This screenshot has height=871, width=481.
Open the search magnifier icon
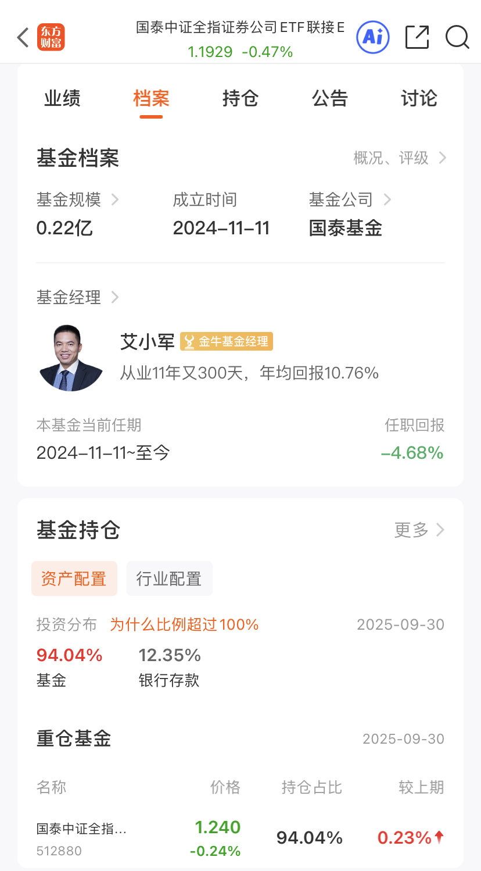point(457,37)
